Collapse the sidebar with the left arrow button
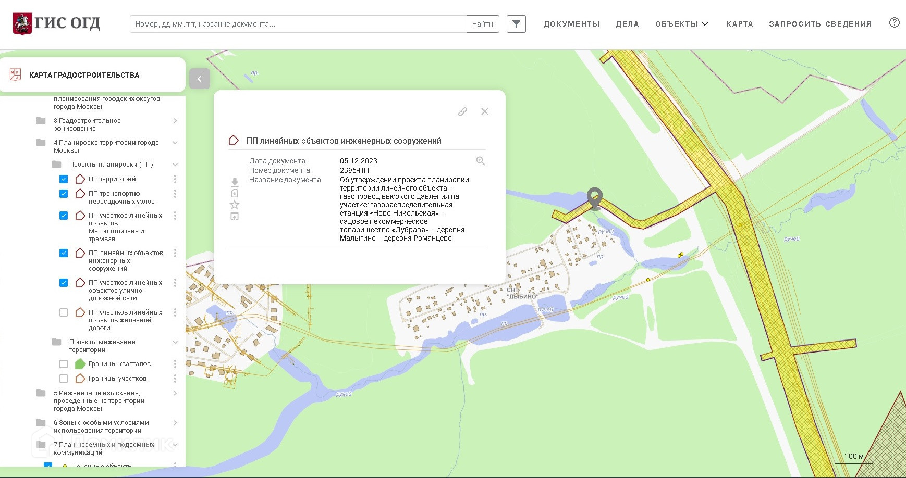This screenshot has width=906, height=478. 200,79
